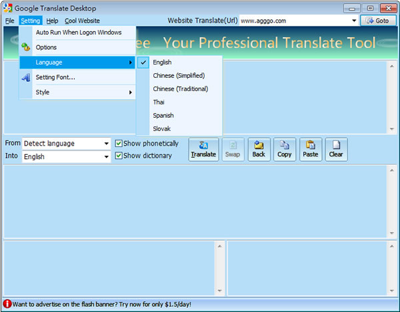400x312 pixels.
Task: Toggle Show dictionary checkbox
Action: (x=119, y=156)
